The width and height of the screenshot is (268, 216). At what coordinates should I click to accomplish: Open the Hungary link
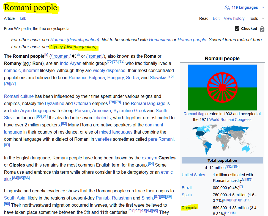[x=115, y=78]
